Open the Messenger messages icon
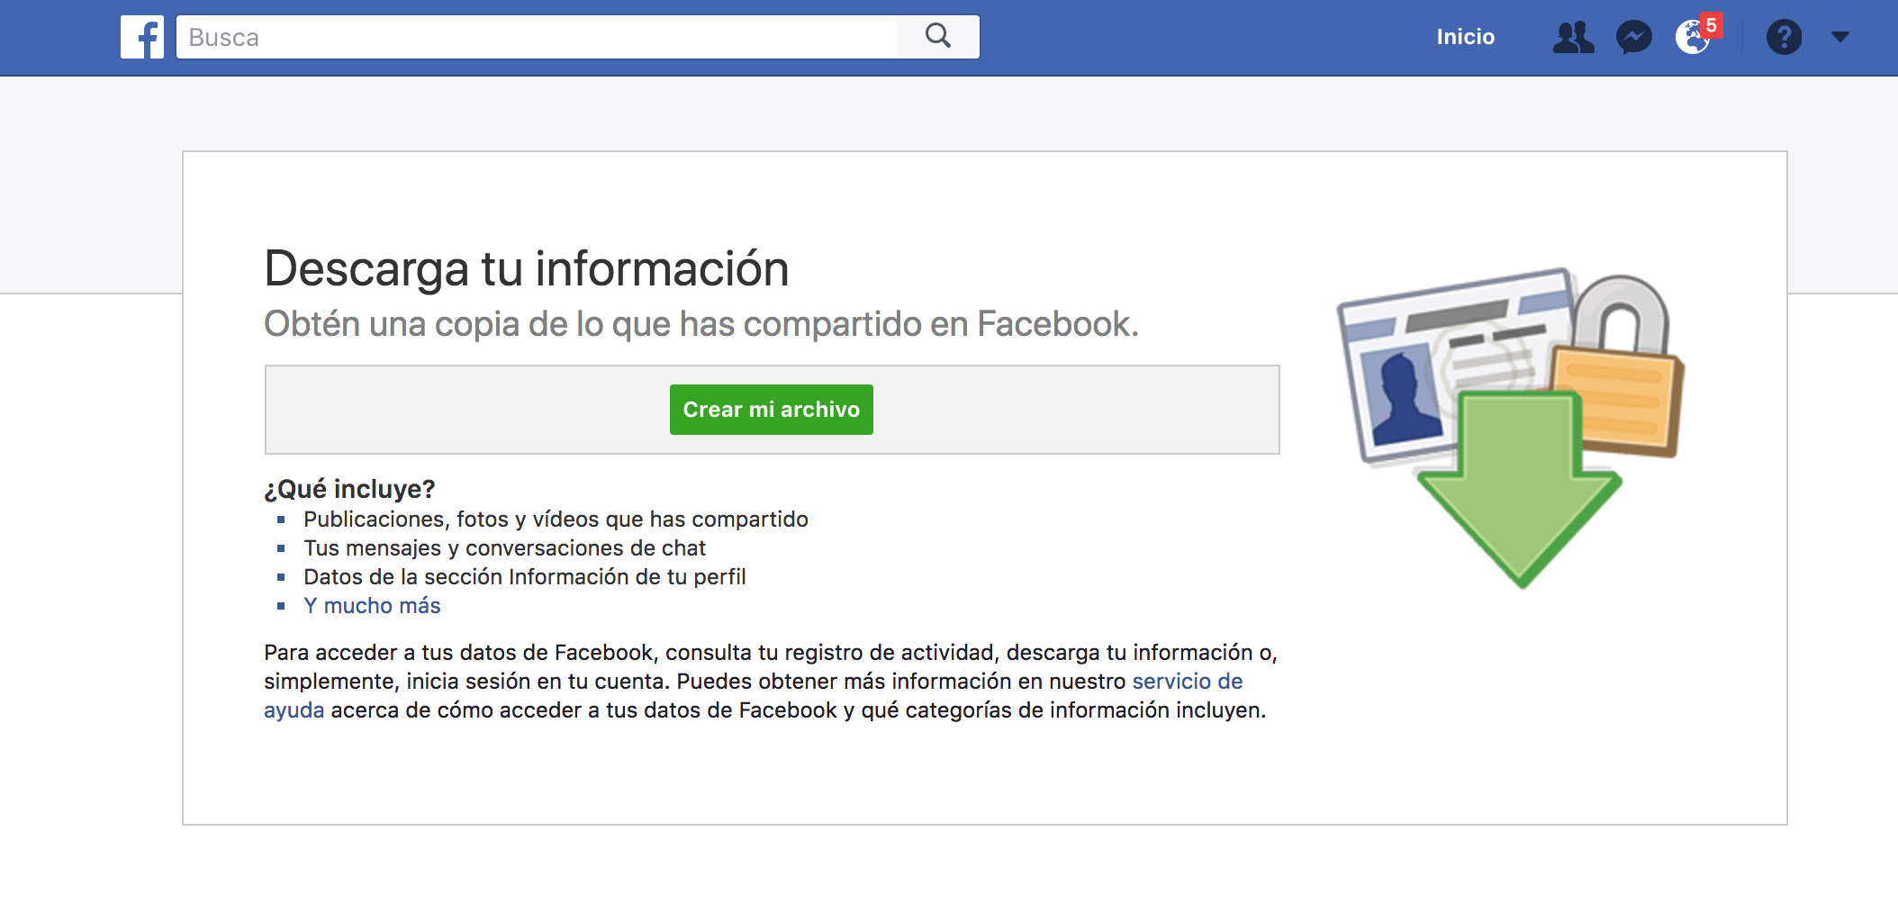1898x904 pixels. coord(1634,37)
